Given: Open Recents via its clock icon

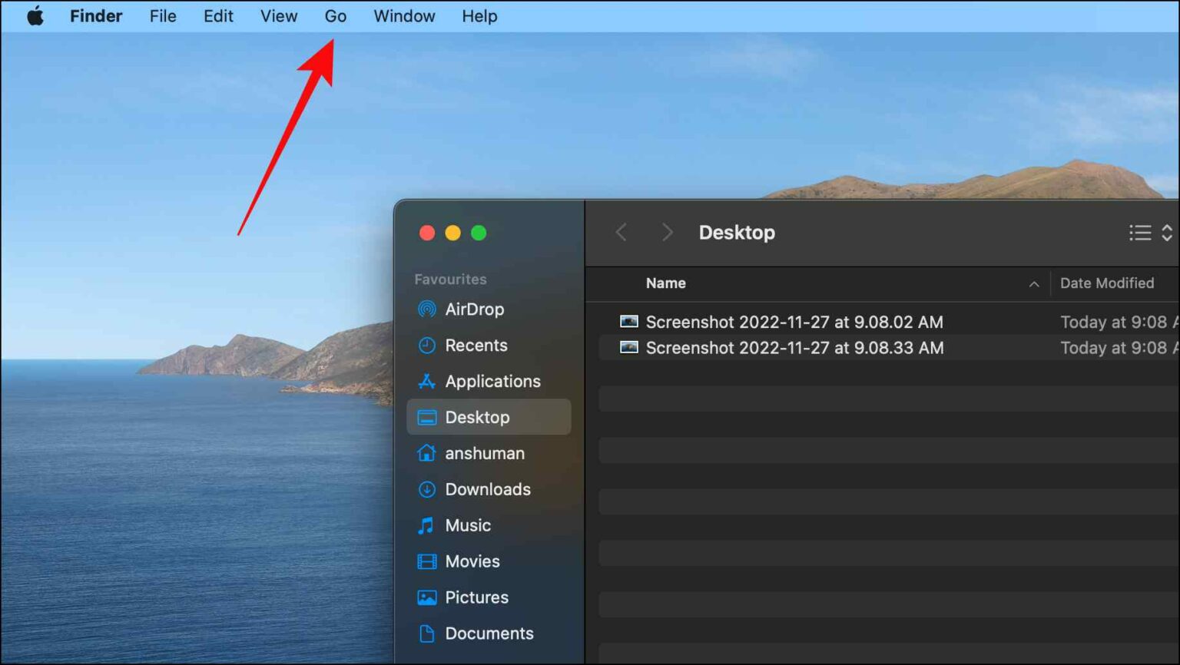Looking at the screenshot, I should (x=426, y=346).
